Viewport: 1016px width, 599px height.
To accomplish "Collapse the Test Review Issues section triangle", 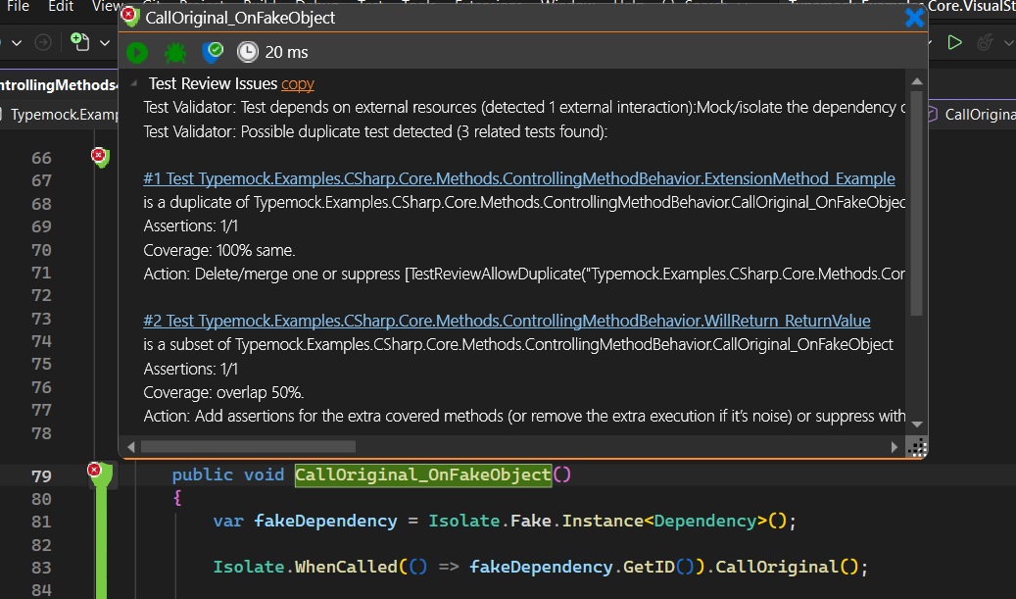I will [x=134, y=83].
